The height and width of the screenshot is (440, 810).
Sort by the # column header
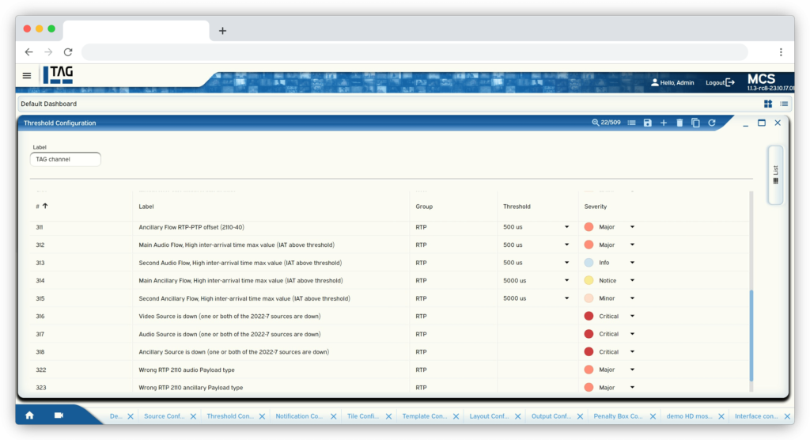tap(42, 207)
